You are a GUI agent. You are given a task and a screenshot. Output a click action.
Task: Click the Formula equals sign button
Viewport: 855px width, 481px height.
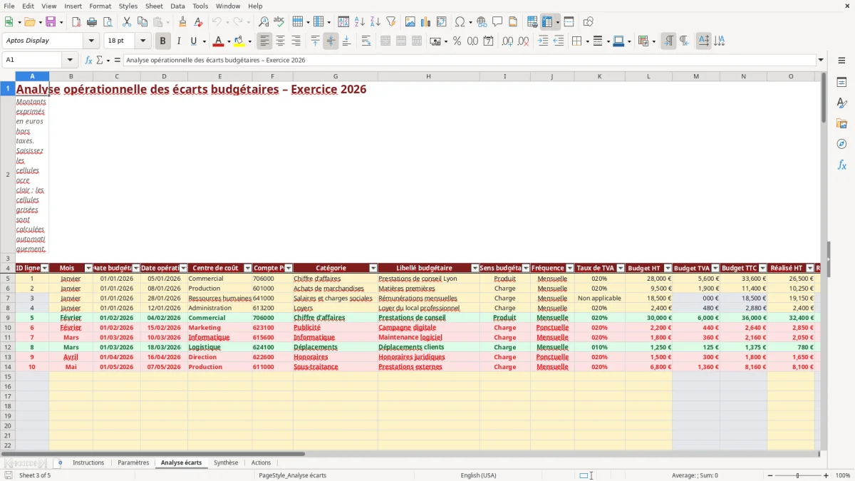[x=117, y=60]
